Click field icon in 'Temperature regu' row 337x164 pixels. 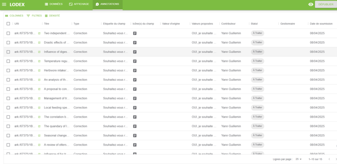click(x=135, y=61)
